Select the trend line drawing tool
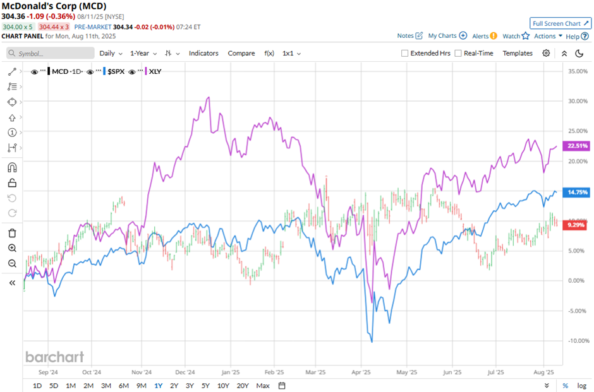 (x=12, y=71)
